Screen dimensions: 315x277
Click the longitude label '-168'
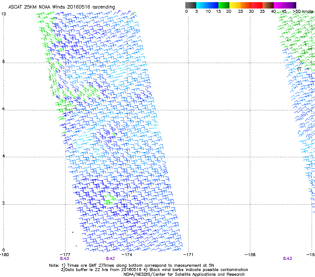point(250,255)
